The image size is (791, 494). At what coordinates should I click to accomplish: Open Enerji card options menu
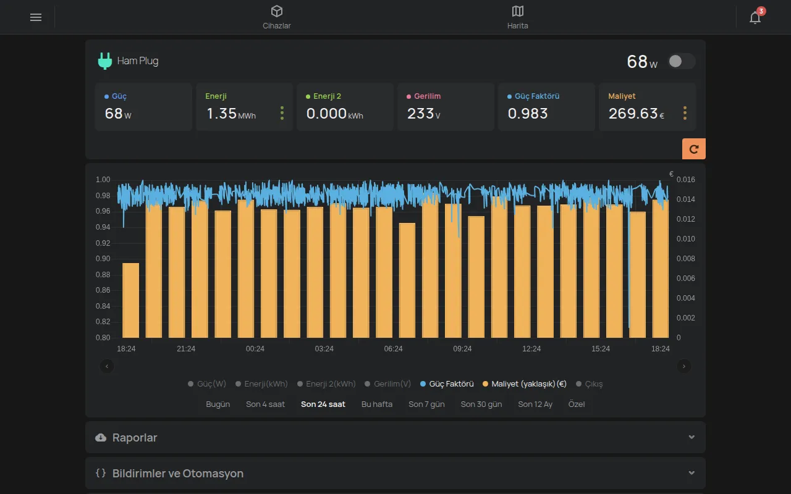click(282, 113)
